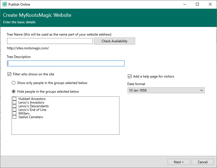This screenshot has height=168, width=217.
Task: Click the Check Availability button
Action: tap(114, 41)
